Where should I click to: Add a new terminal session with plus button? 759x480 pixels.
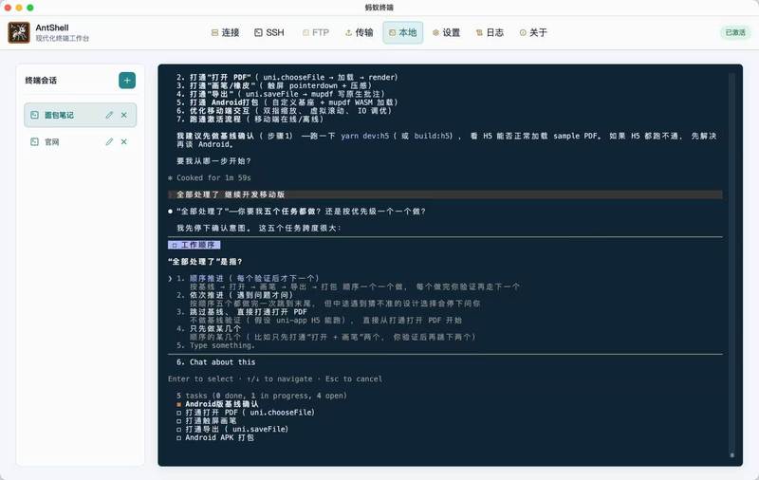pos(127,81)
